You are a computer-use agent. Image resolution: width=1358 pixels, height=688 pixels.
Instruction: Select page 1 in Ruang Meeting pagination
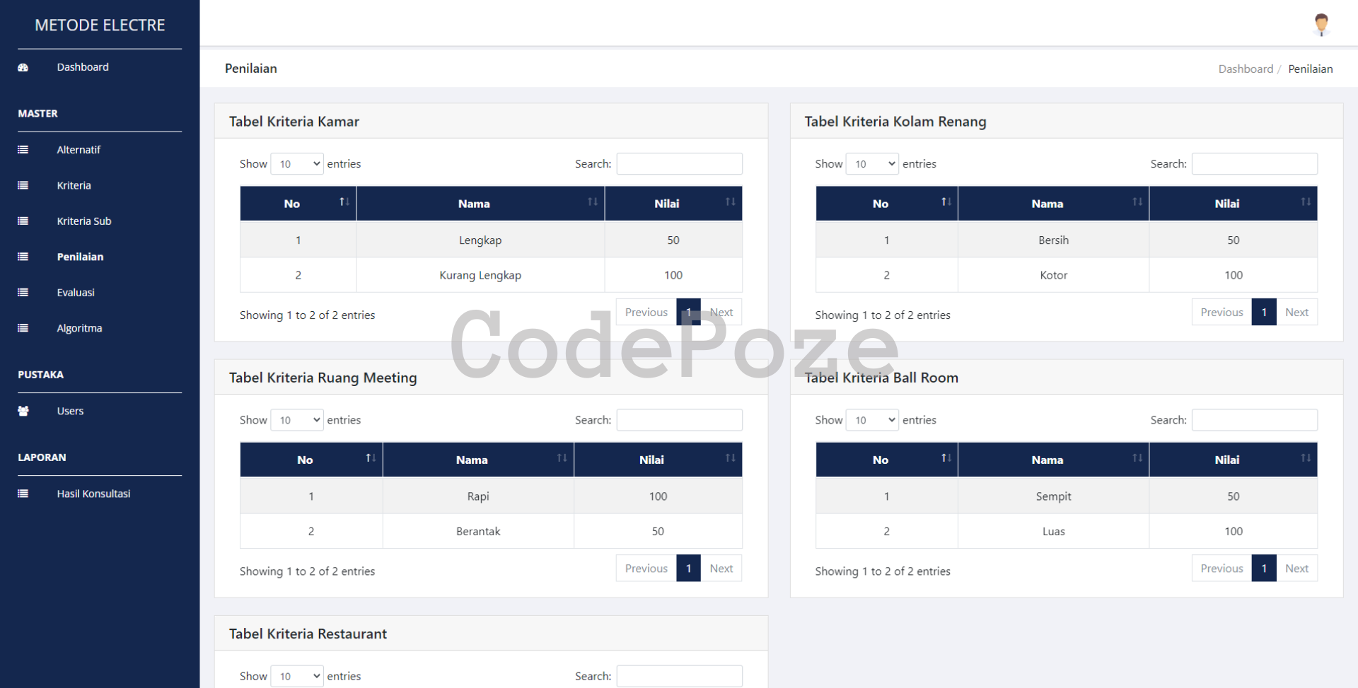pos(688,569)
